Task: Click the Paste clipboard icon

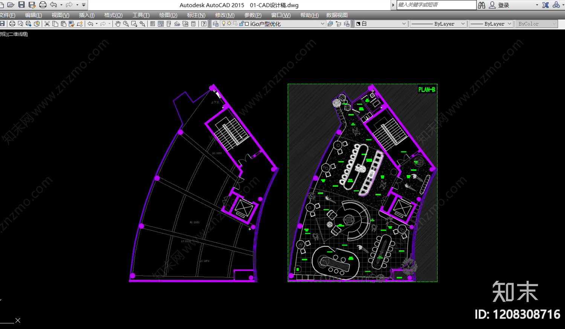Action: click(x=63, y=24)
